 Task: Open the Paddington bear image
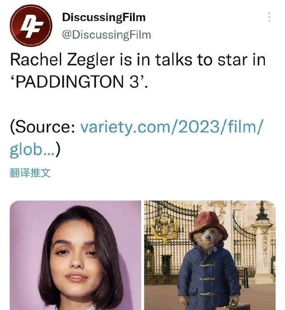[210, 255]
